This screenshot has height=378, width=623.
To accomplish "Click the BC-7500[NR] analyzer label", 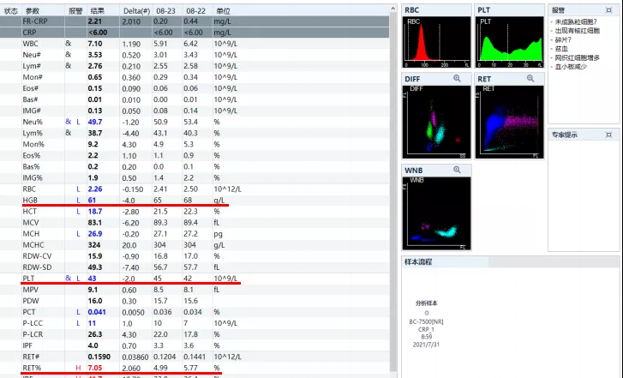I will pos(426,321).
